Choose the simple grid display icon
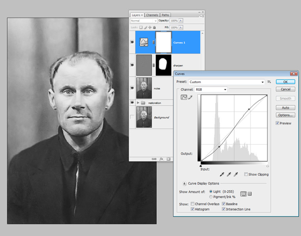Image resolution: width=301 pixels, height=236 pixels. [x=243, y=194]
